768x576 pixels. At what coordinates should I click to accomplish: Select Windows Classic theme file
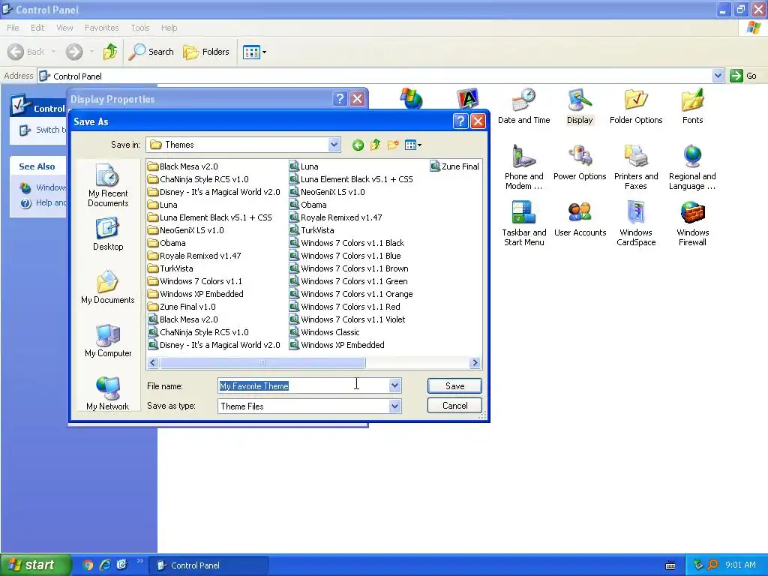pyautogui.click(x=324, y=332)
